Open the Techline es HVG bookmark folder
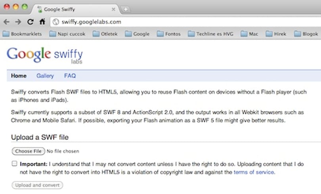The image size is (321, 194). 211,34
